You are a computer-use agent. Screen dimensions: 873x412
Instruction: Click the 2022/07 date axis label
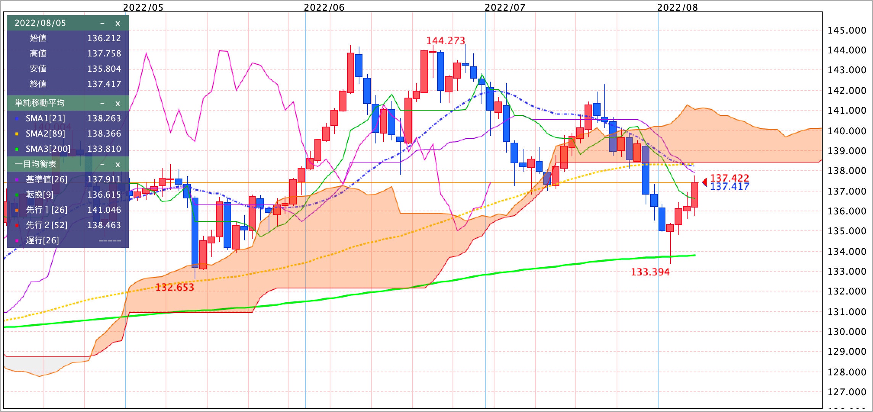point(505,7)
